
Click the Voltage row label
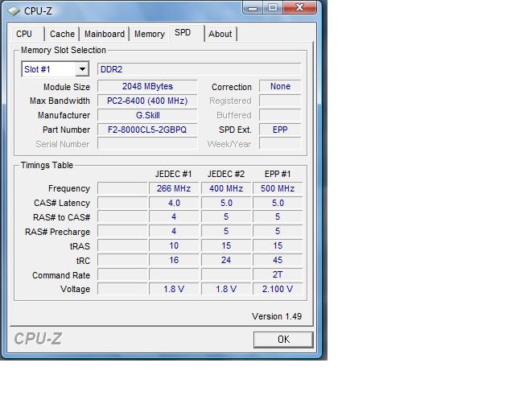pos(75,289)
